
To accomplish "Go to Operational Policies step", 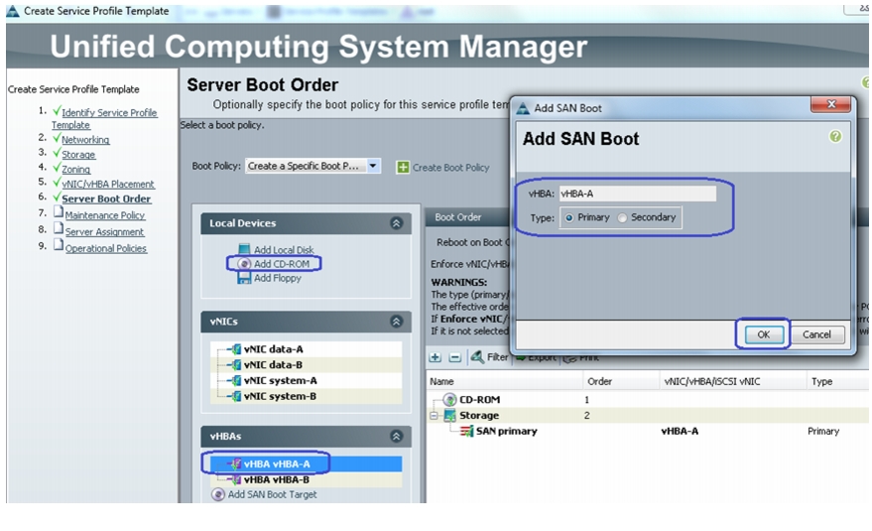I will 106,248.
